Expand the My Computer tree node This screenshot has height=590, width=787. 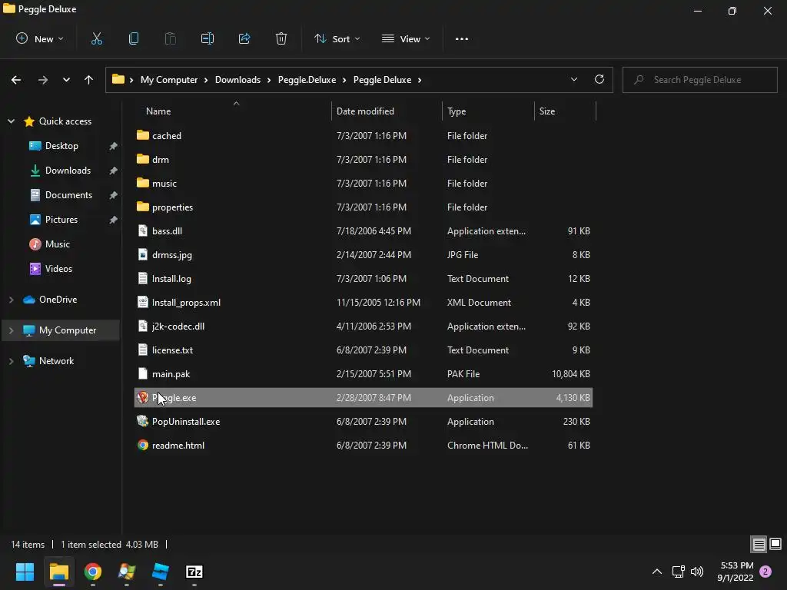(11, 330)
